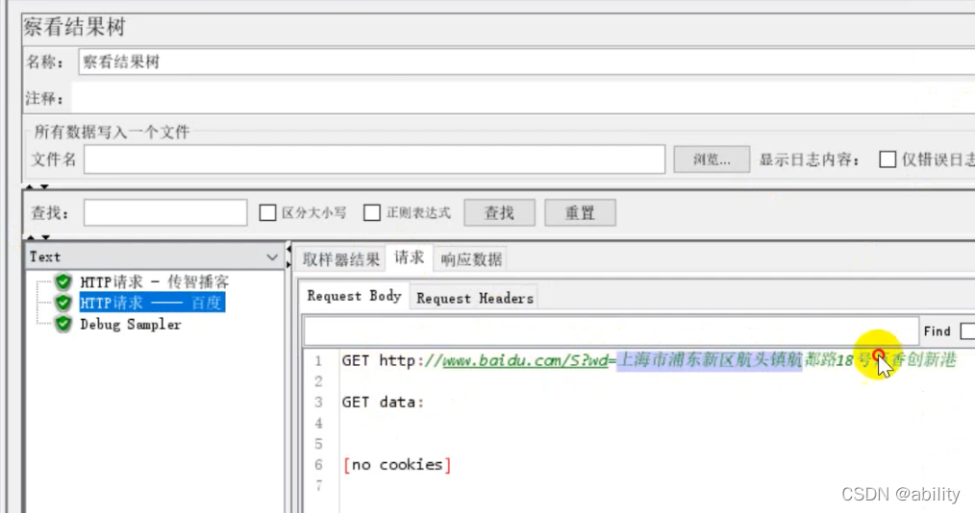This screenshot has height=513, width=975.
Task: Switch to 请求 tab
Action: pyautogui.click(x=409, y=257)
